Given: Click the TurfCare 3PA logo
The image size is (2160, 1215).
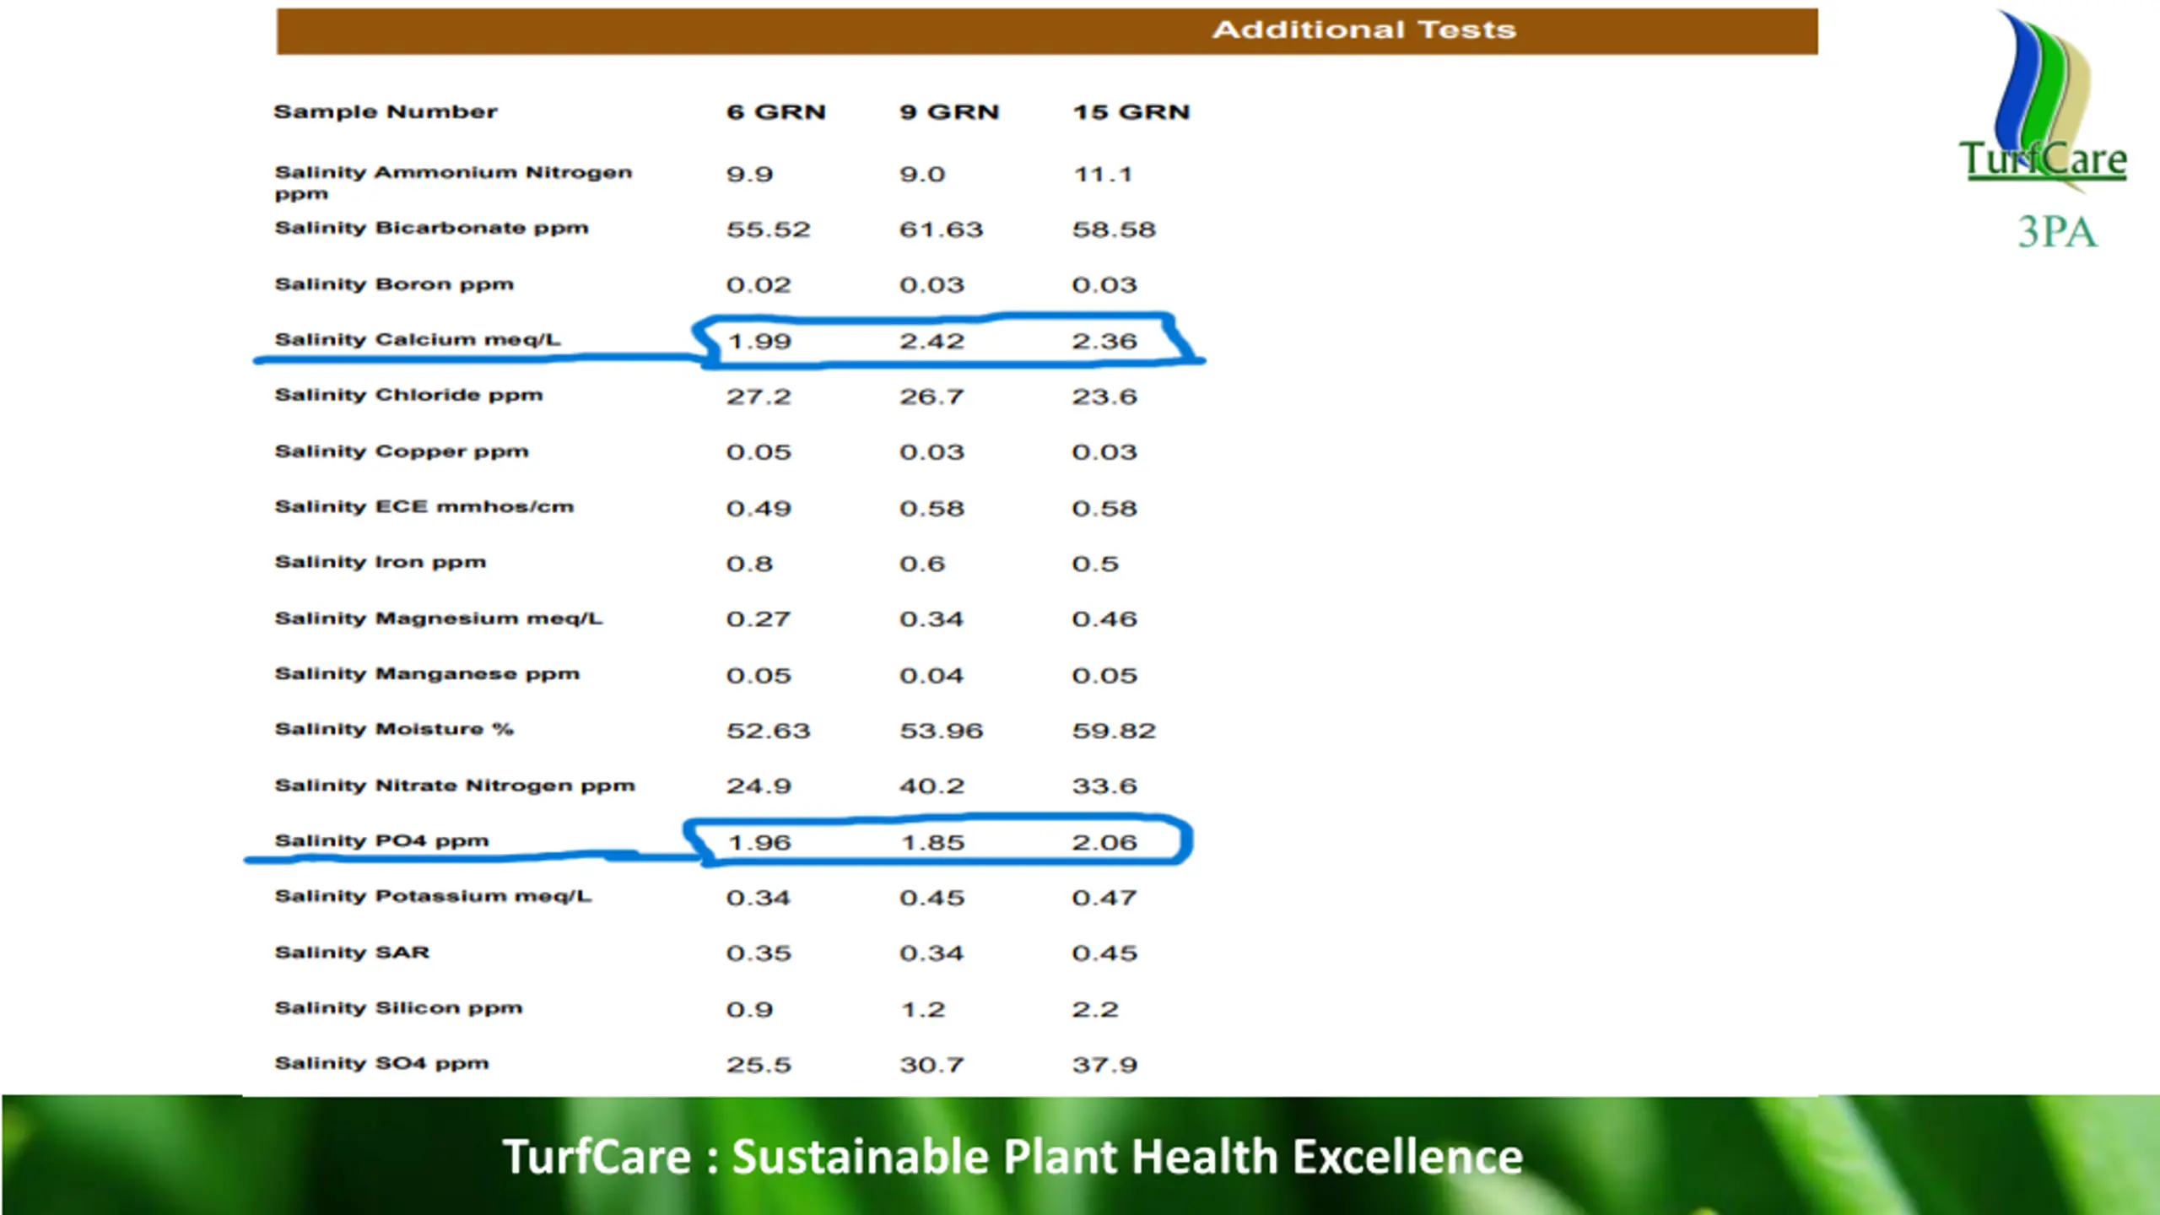Looking at the screenshot, I should click(x=2044, y=131).
